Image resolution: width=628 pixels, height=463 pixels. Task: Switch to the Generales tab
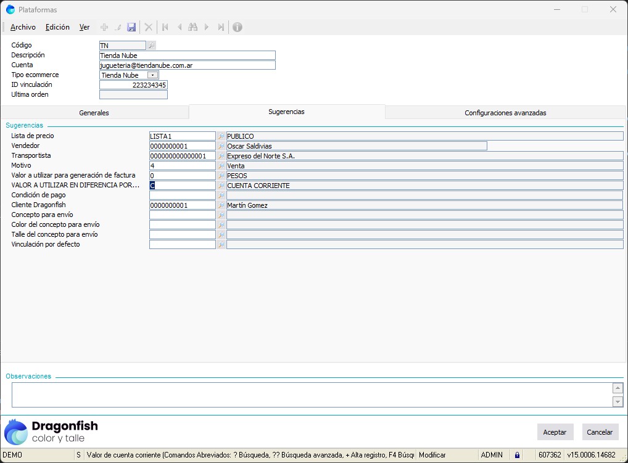[x=94, y=113]
